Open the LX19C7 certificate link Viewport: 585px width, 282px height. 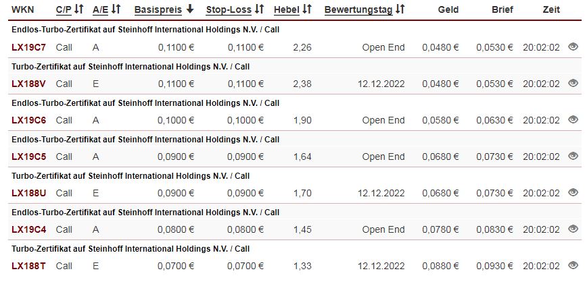coord(29,47)
